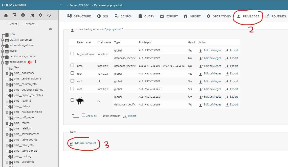Click Edit privileges for bn_wordpress global row
Screen dimensions: 288x167
coord(212,50)
